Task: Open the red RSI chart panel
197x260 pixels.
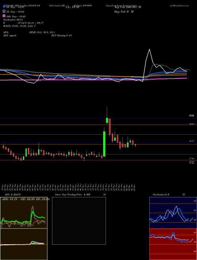Action: point(173,244)
